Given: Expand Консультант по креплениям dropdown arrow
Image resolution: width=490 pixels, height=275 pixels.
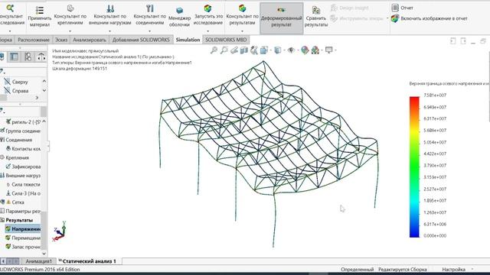Looking at the screenshot, I should (x=70, y=31).
